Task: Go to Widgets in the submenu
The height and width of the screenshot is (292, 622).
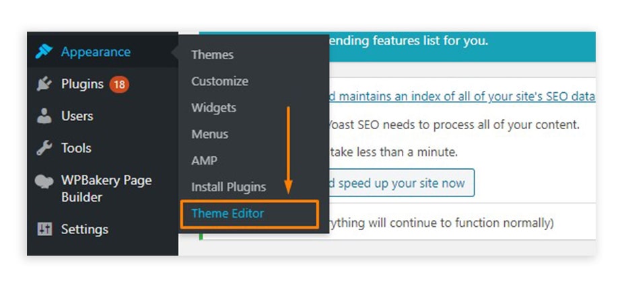Action: pos(213,108)
